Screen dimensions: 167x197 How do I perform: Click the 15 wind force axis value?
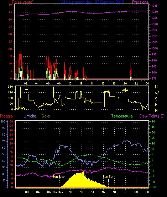click(x=10, y=56)
